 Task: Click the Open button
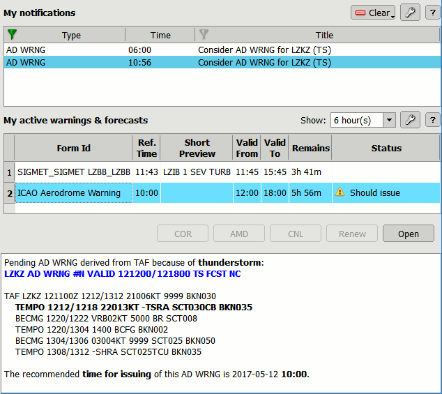click(409, 234)
